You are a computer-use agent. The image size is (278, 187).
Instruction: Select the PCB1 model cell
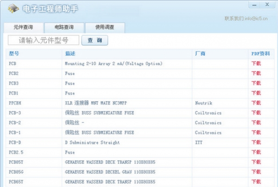click(x=13, y=93)
